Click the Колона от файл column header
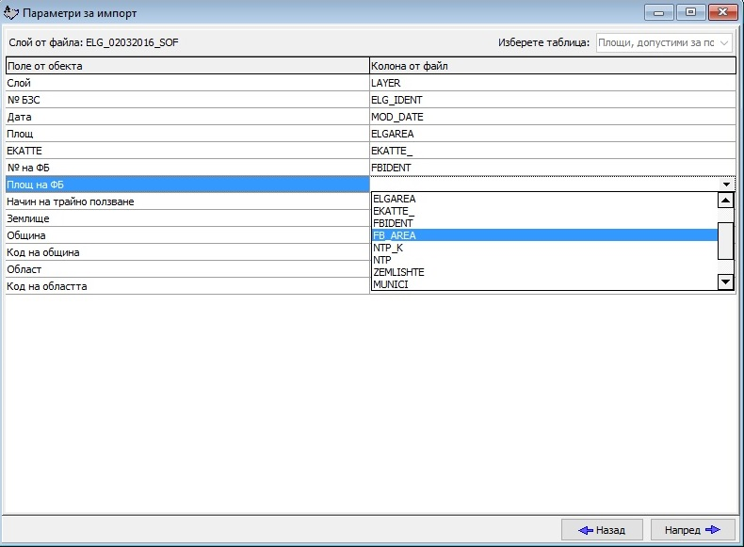The image size is (744, 547). tap(552, 66)
